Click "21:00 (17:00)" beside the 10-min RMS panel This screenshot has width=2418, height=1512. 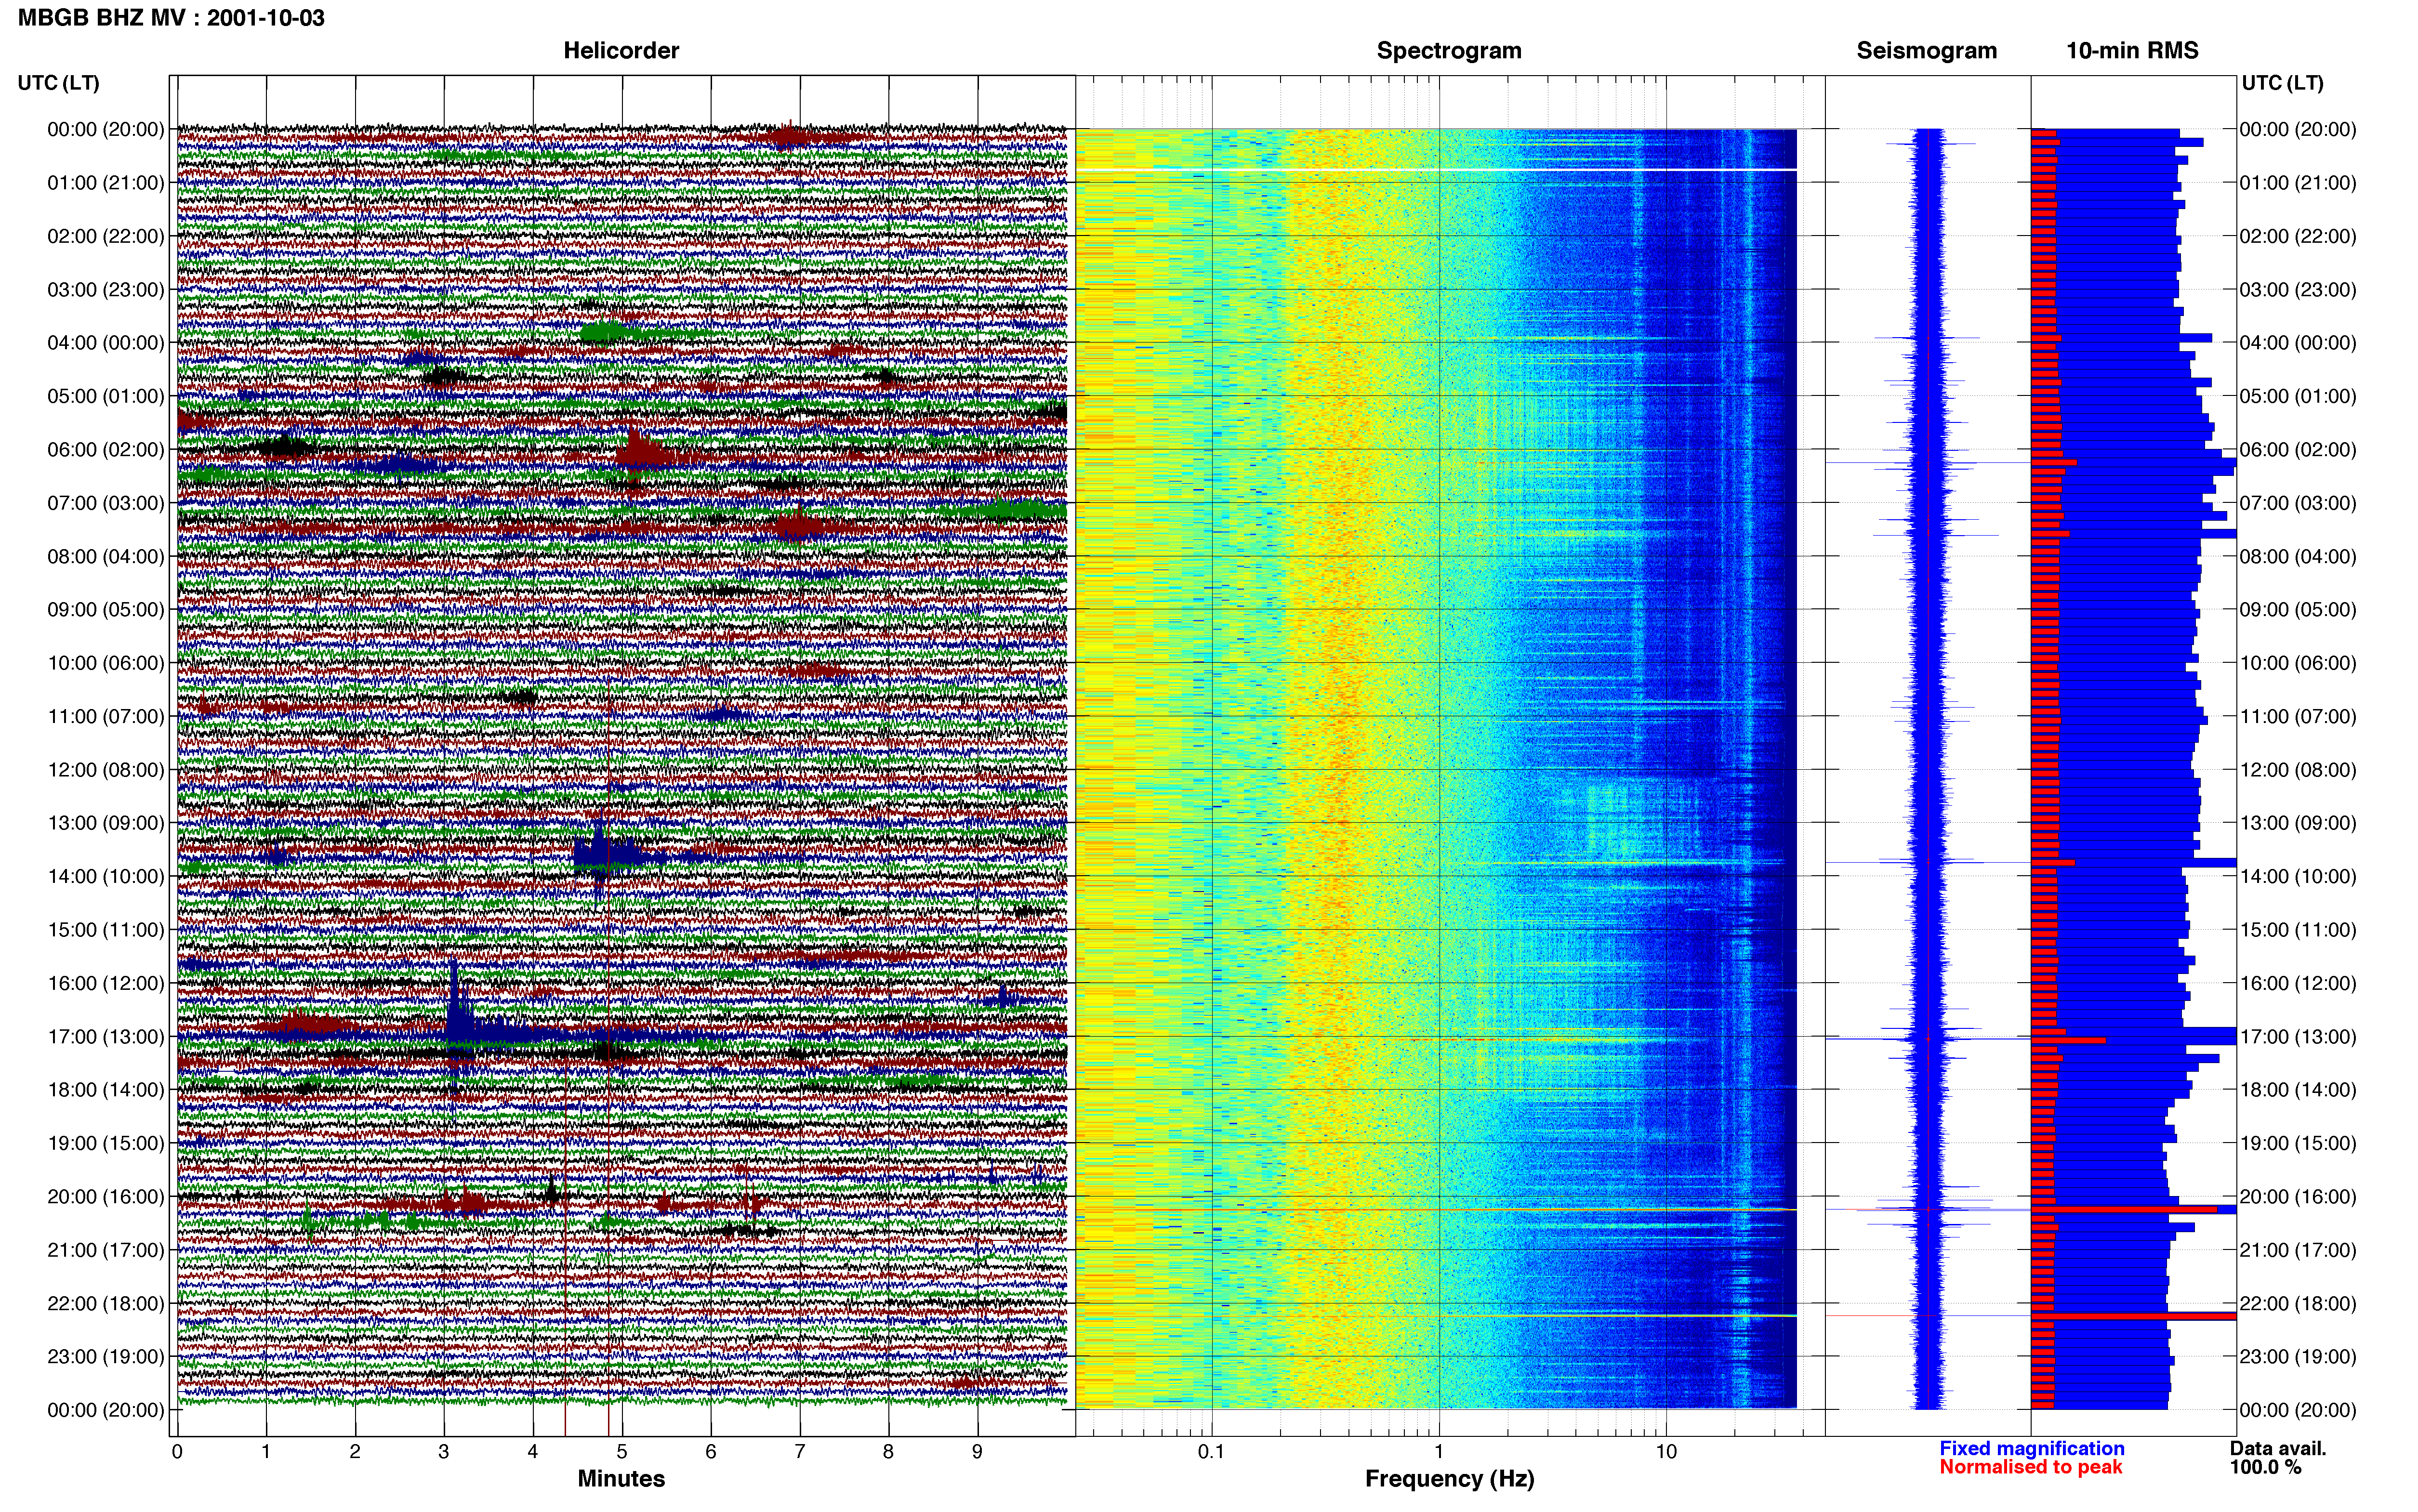pos(2297,1250)
